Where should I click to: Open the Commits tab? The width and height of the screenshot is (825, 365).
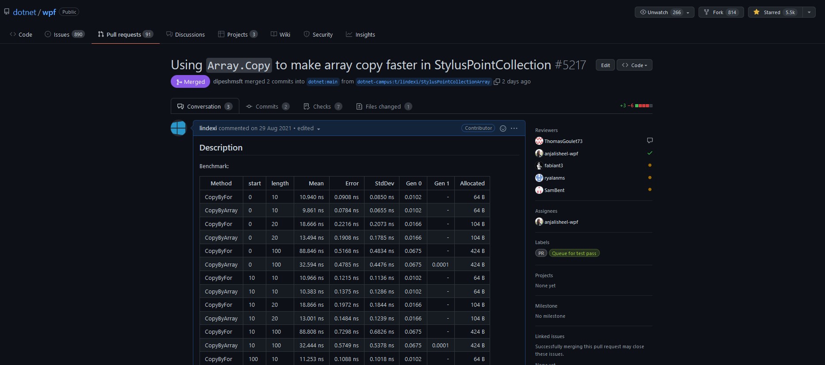click(x=267, y=106)
